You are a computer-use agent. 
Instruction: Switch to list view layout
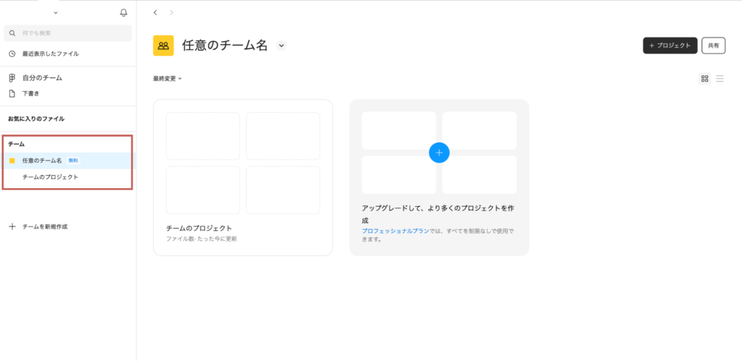pos(720,78)
